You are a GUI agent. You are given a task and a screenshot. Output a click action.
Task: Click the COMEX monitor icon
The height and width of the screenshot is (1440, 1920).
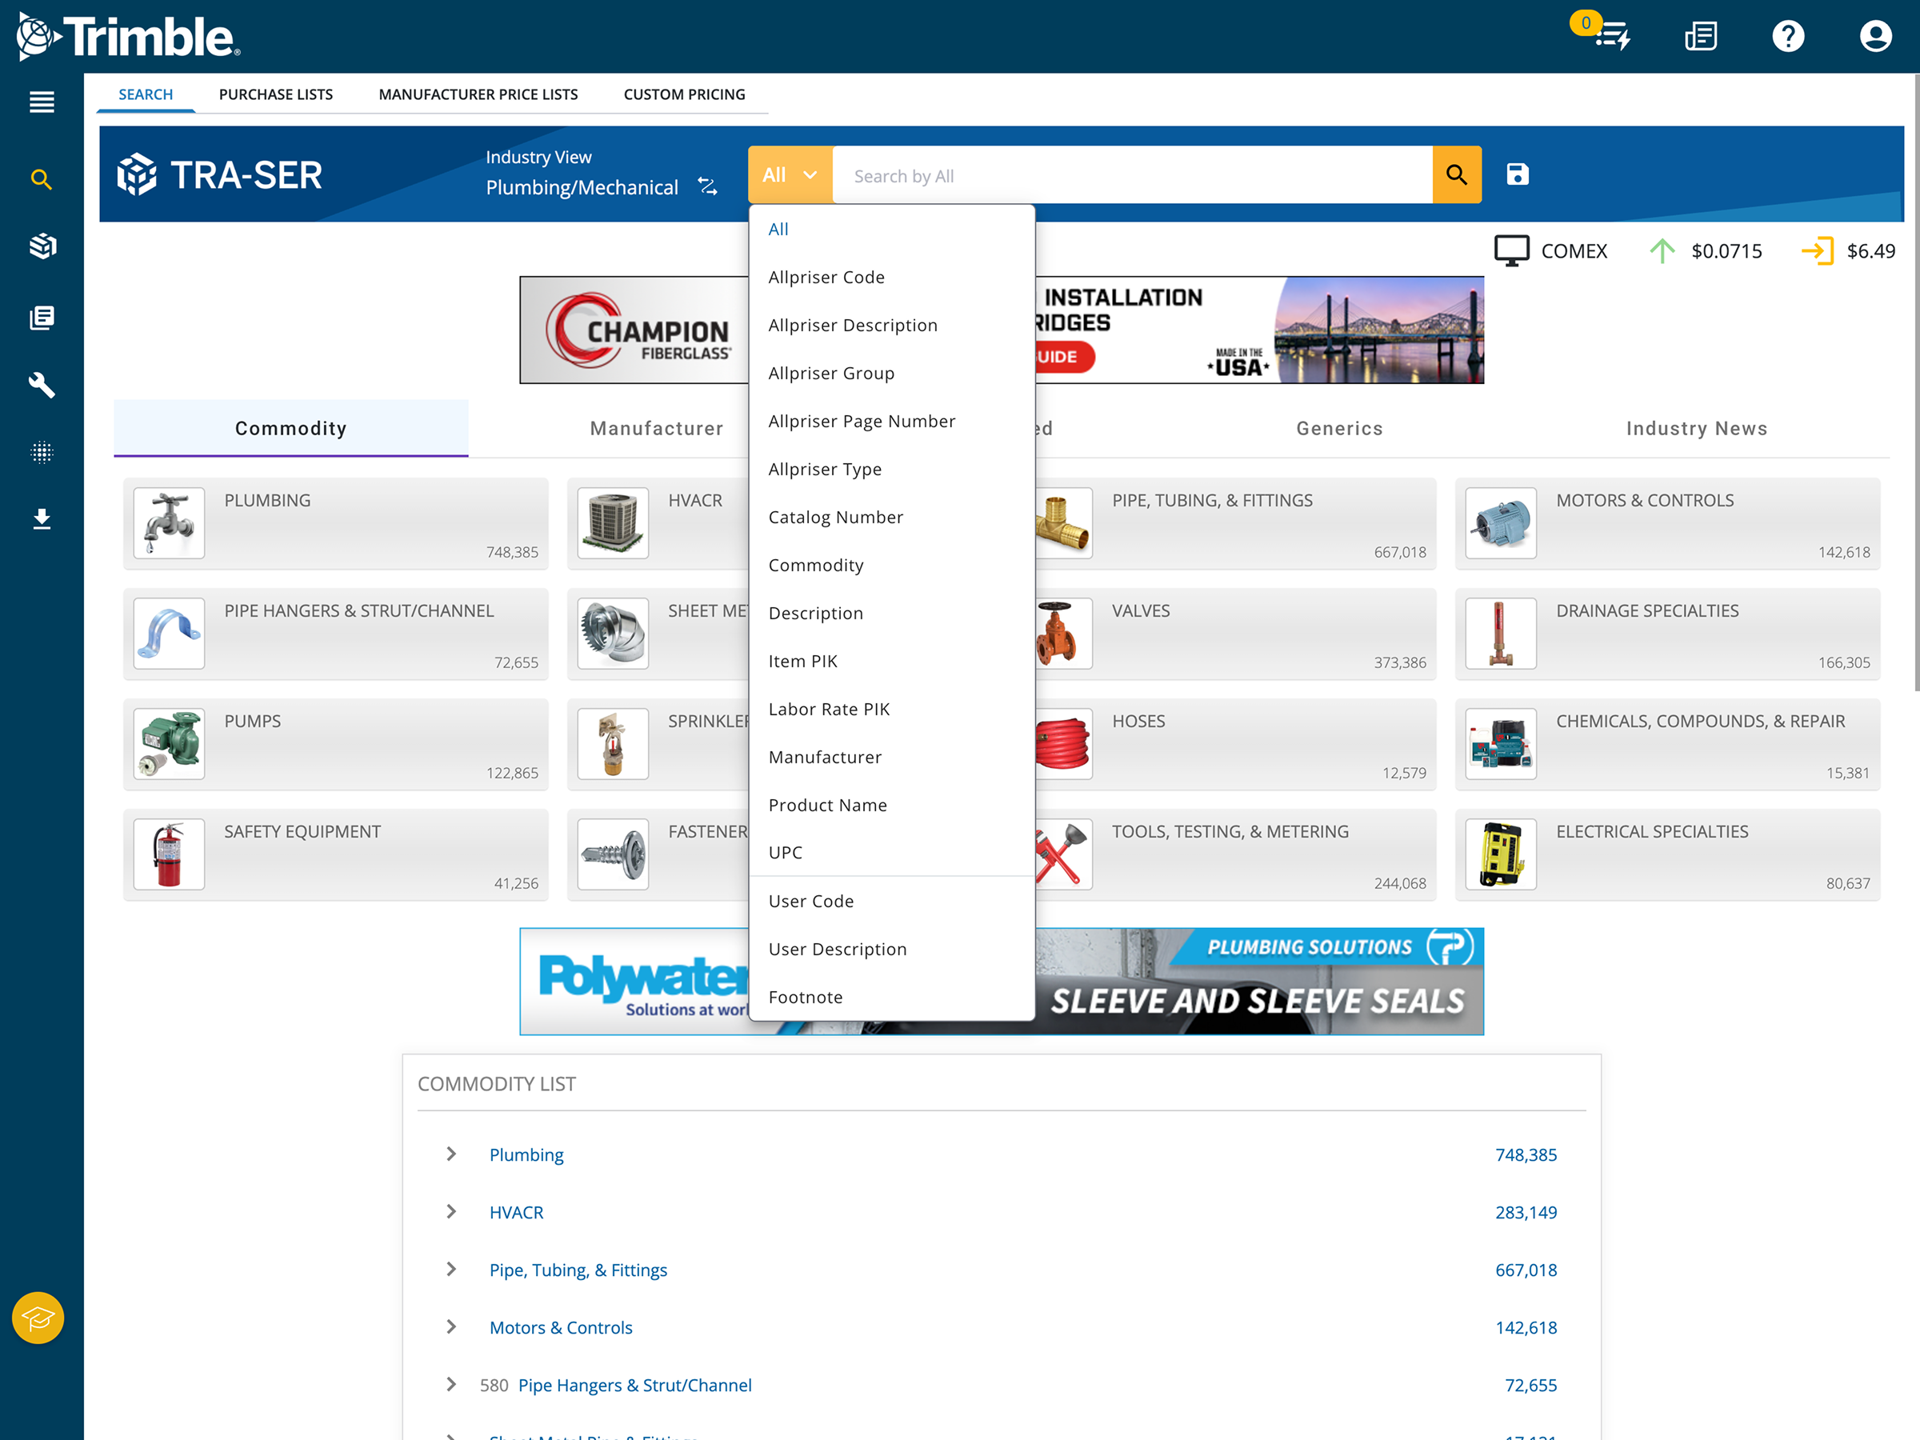pyautogui.click(x=1511, y=251)
